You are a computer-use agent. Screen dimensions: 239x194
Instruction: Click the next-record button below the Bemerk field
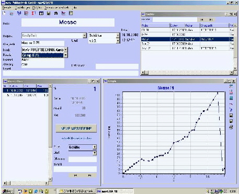89,175
